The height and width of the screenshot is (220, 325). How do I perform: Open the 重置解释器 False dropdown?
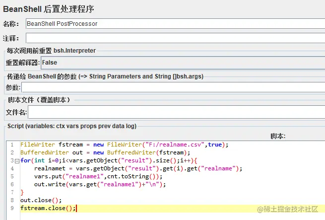[183, 63]
